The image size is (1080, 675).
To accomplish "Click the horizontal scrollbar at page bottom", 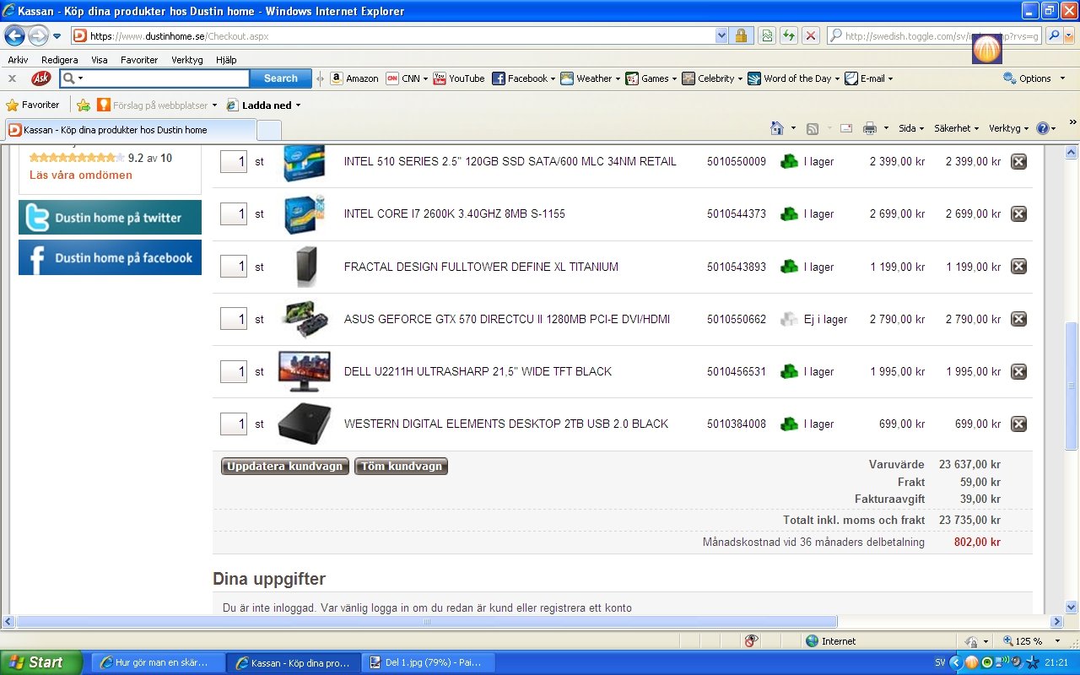I will point(426,622).
